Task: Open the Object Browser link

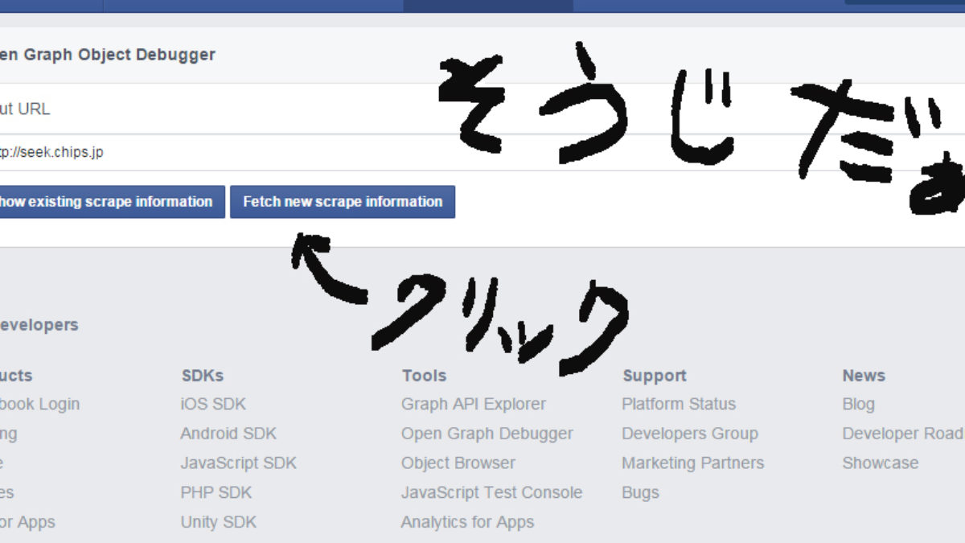Action: click(x=458, y=463)
